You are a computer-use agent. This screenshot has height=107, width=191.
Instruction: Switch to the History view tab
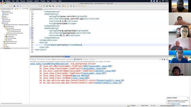(92, 59)
